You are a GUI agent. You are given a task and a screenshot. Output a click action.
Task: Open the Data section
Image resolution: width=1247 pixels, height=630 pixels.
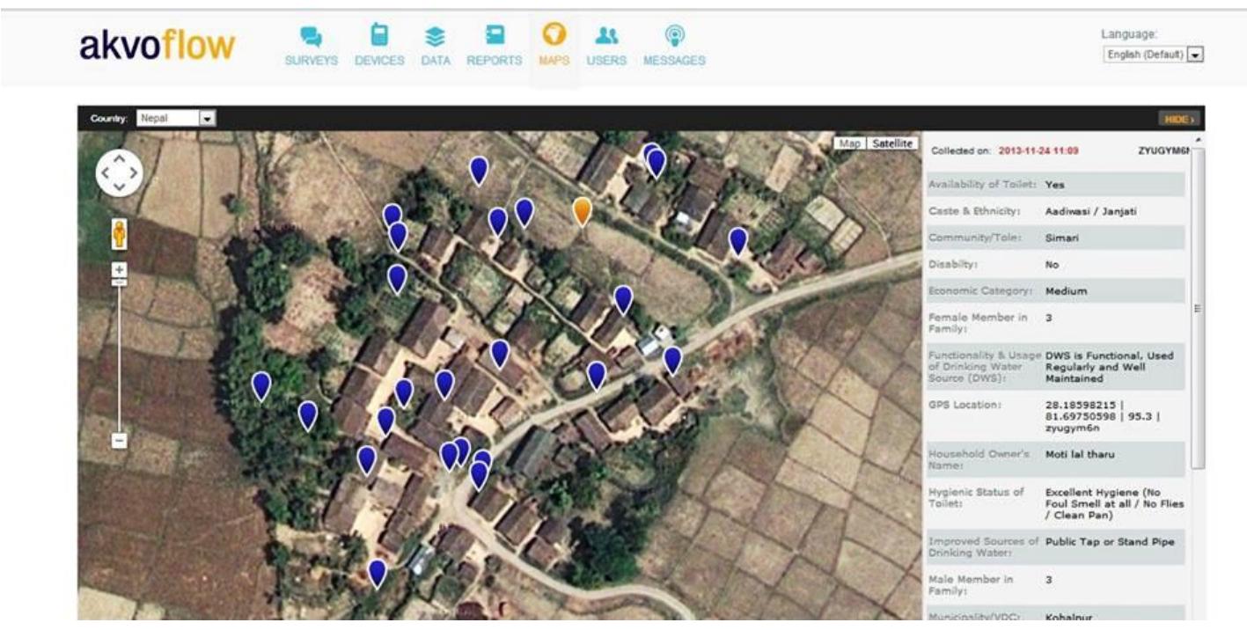coord(436,47)
